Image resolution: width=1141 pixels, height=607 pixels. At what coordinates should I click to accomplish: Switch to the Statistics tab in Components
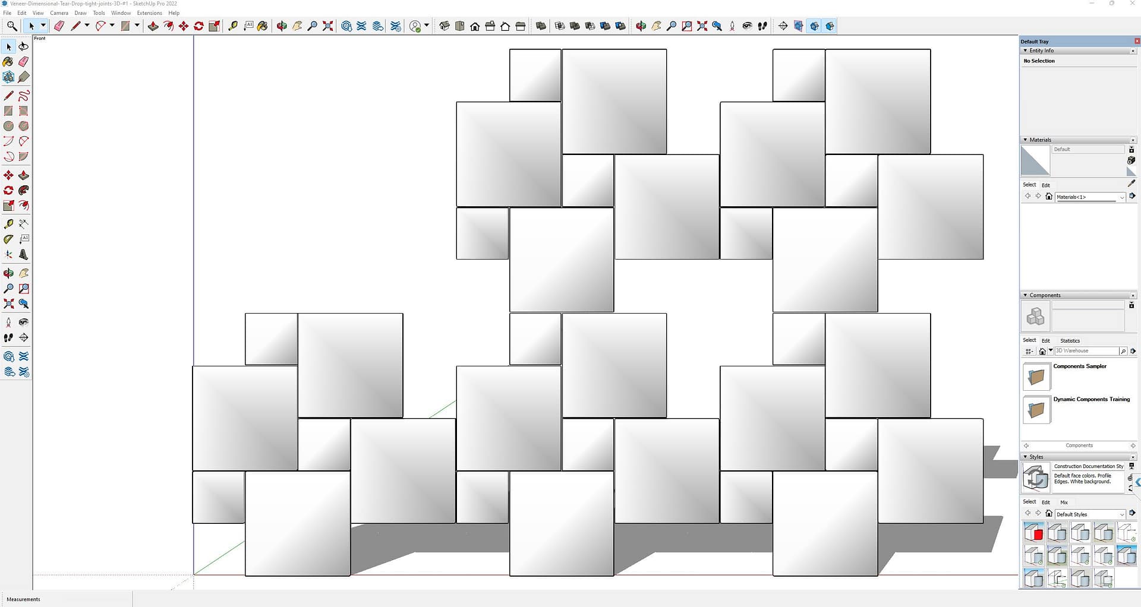pyautogui.click(x=1070, y=341)
